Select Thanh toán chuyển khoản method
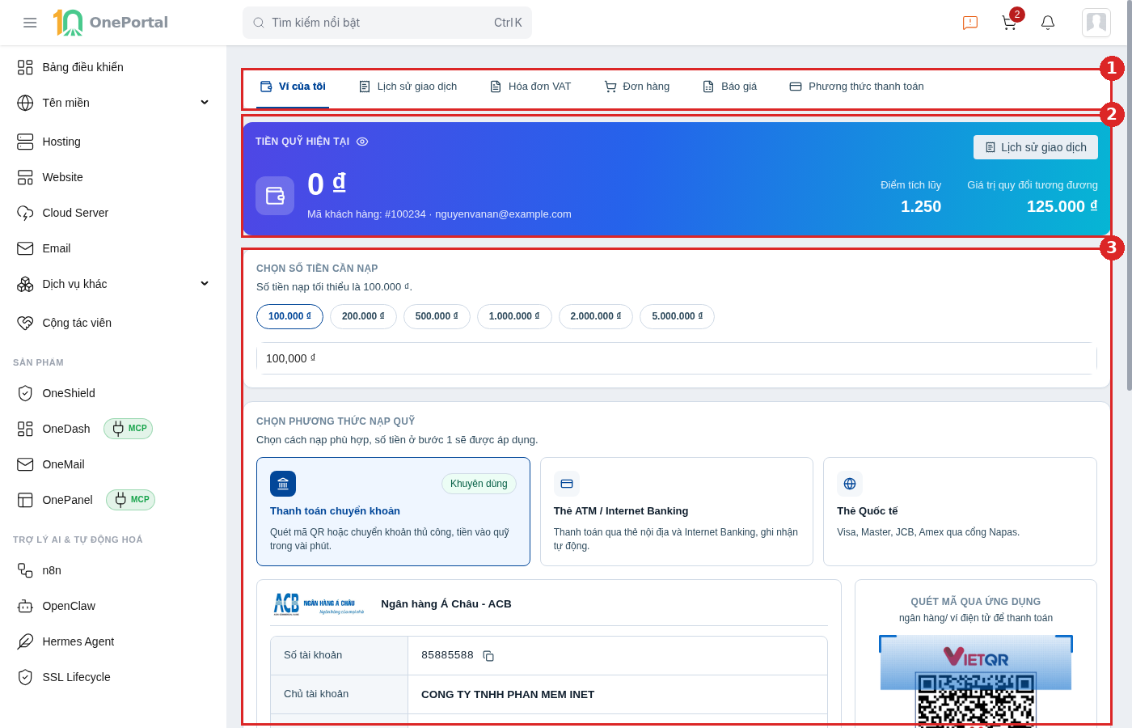 [x=393, y=512]
